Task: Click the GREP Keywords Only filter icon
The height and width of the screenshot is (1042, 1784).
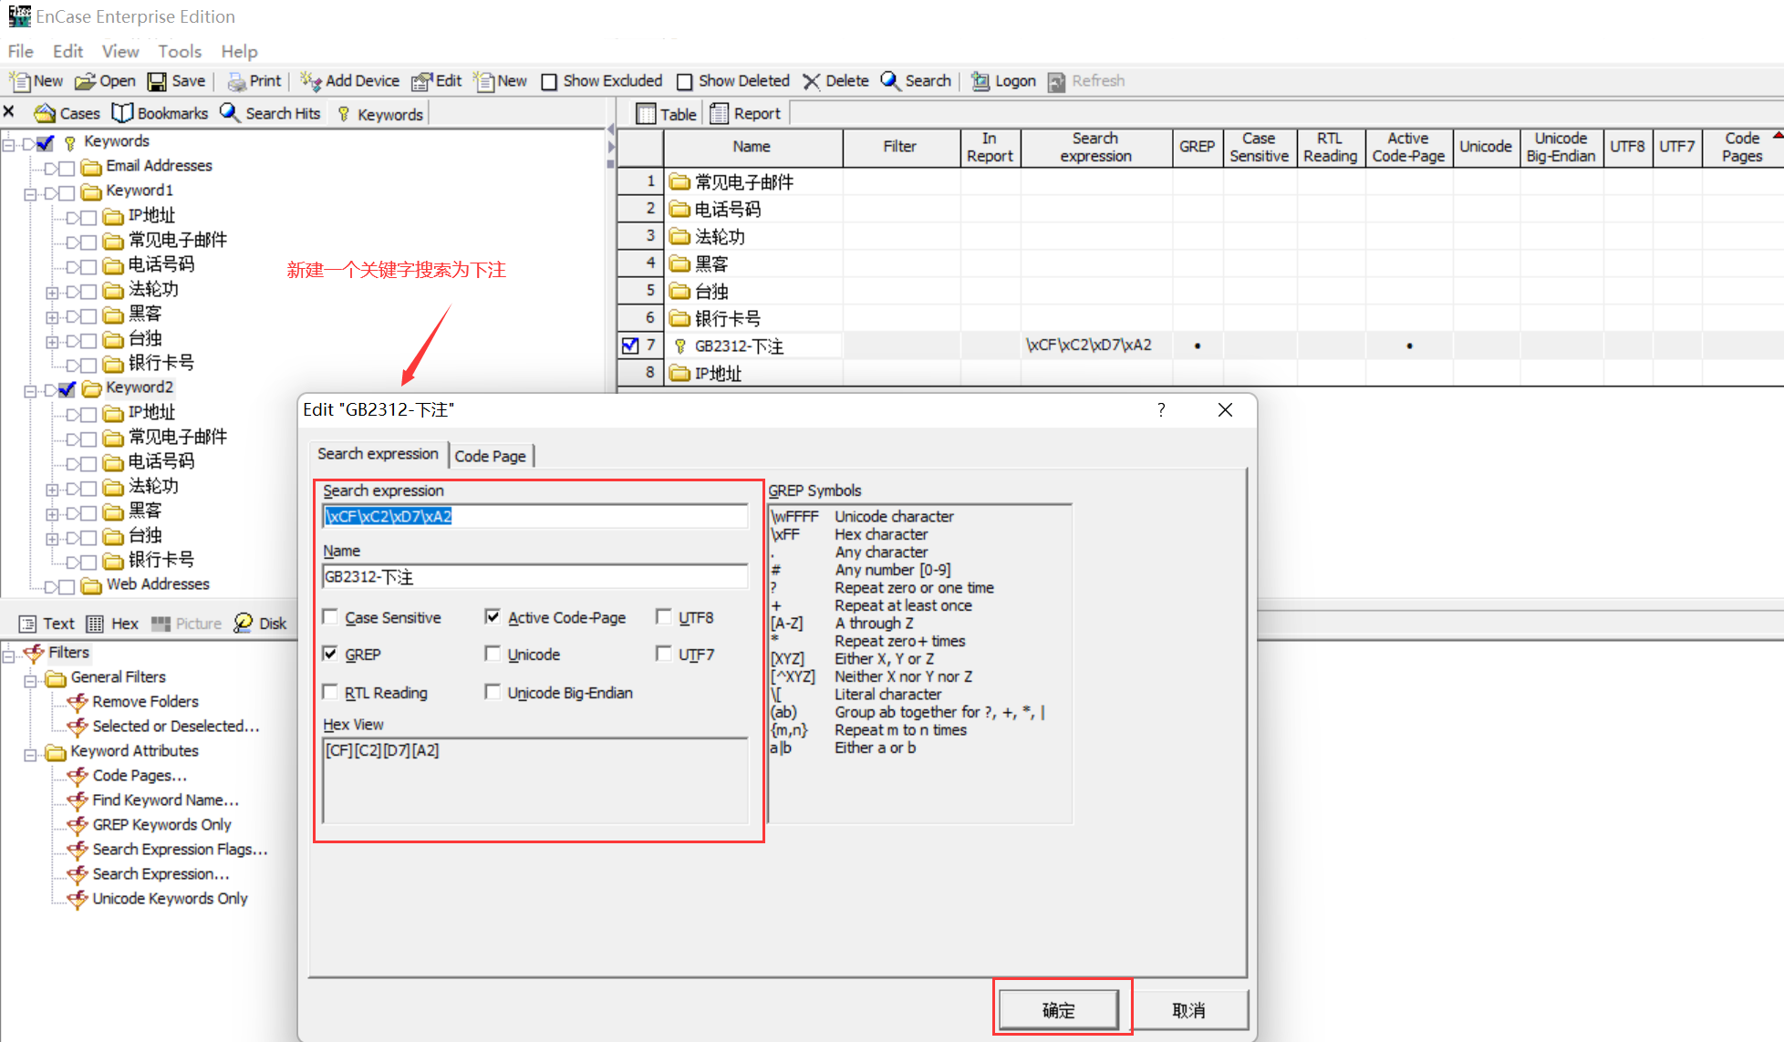Action: coord(78,825)
